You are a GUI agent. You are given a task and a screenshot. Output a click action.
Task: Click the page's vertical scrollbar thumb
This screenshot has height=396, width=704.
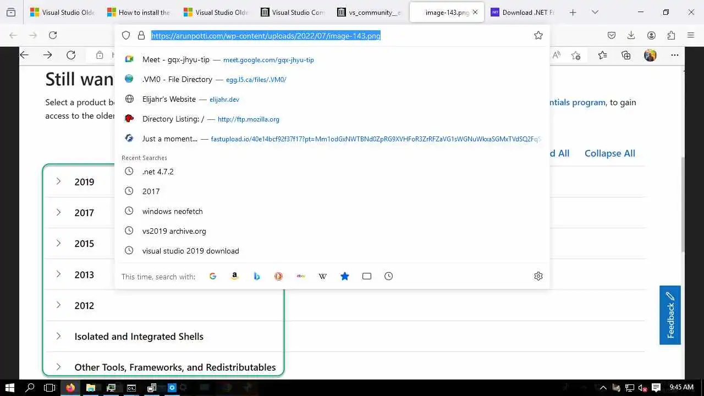click(684, 204)
